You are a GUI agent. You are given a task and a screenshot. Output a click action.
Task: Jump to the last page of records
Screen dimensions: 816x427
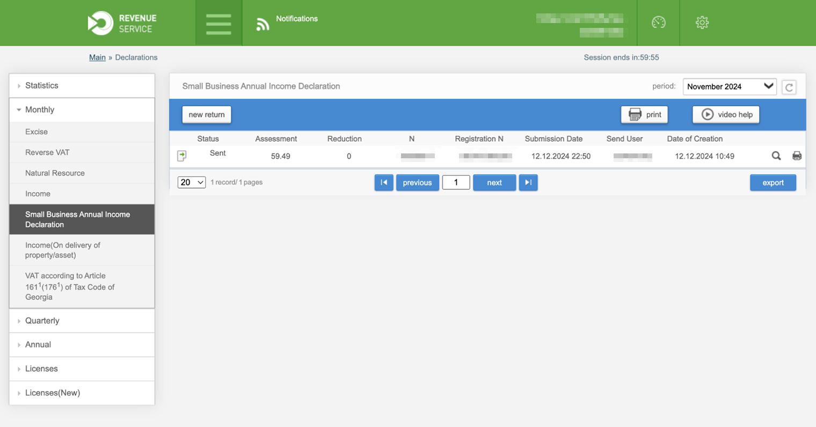[x=528, y=183]
